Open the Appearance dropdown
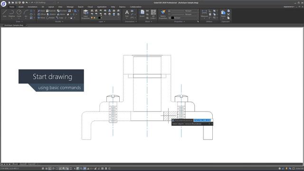The height and width of the screenshot is (171, 304). pyautogui.click(x=289, y=7)
